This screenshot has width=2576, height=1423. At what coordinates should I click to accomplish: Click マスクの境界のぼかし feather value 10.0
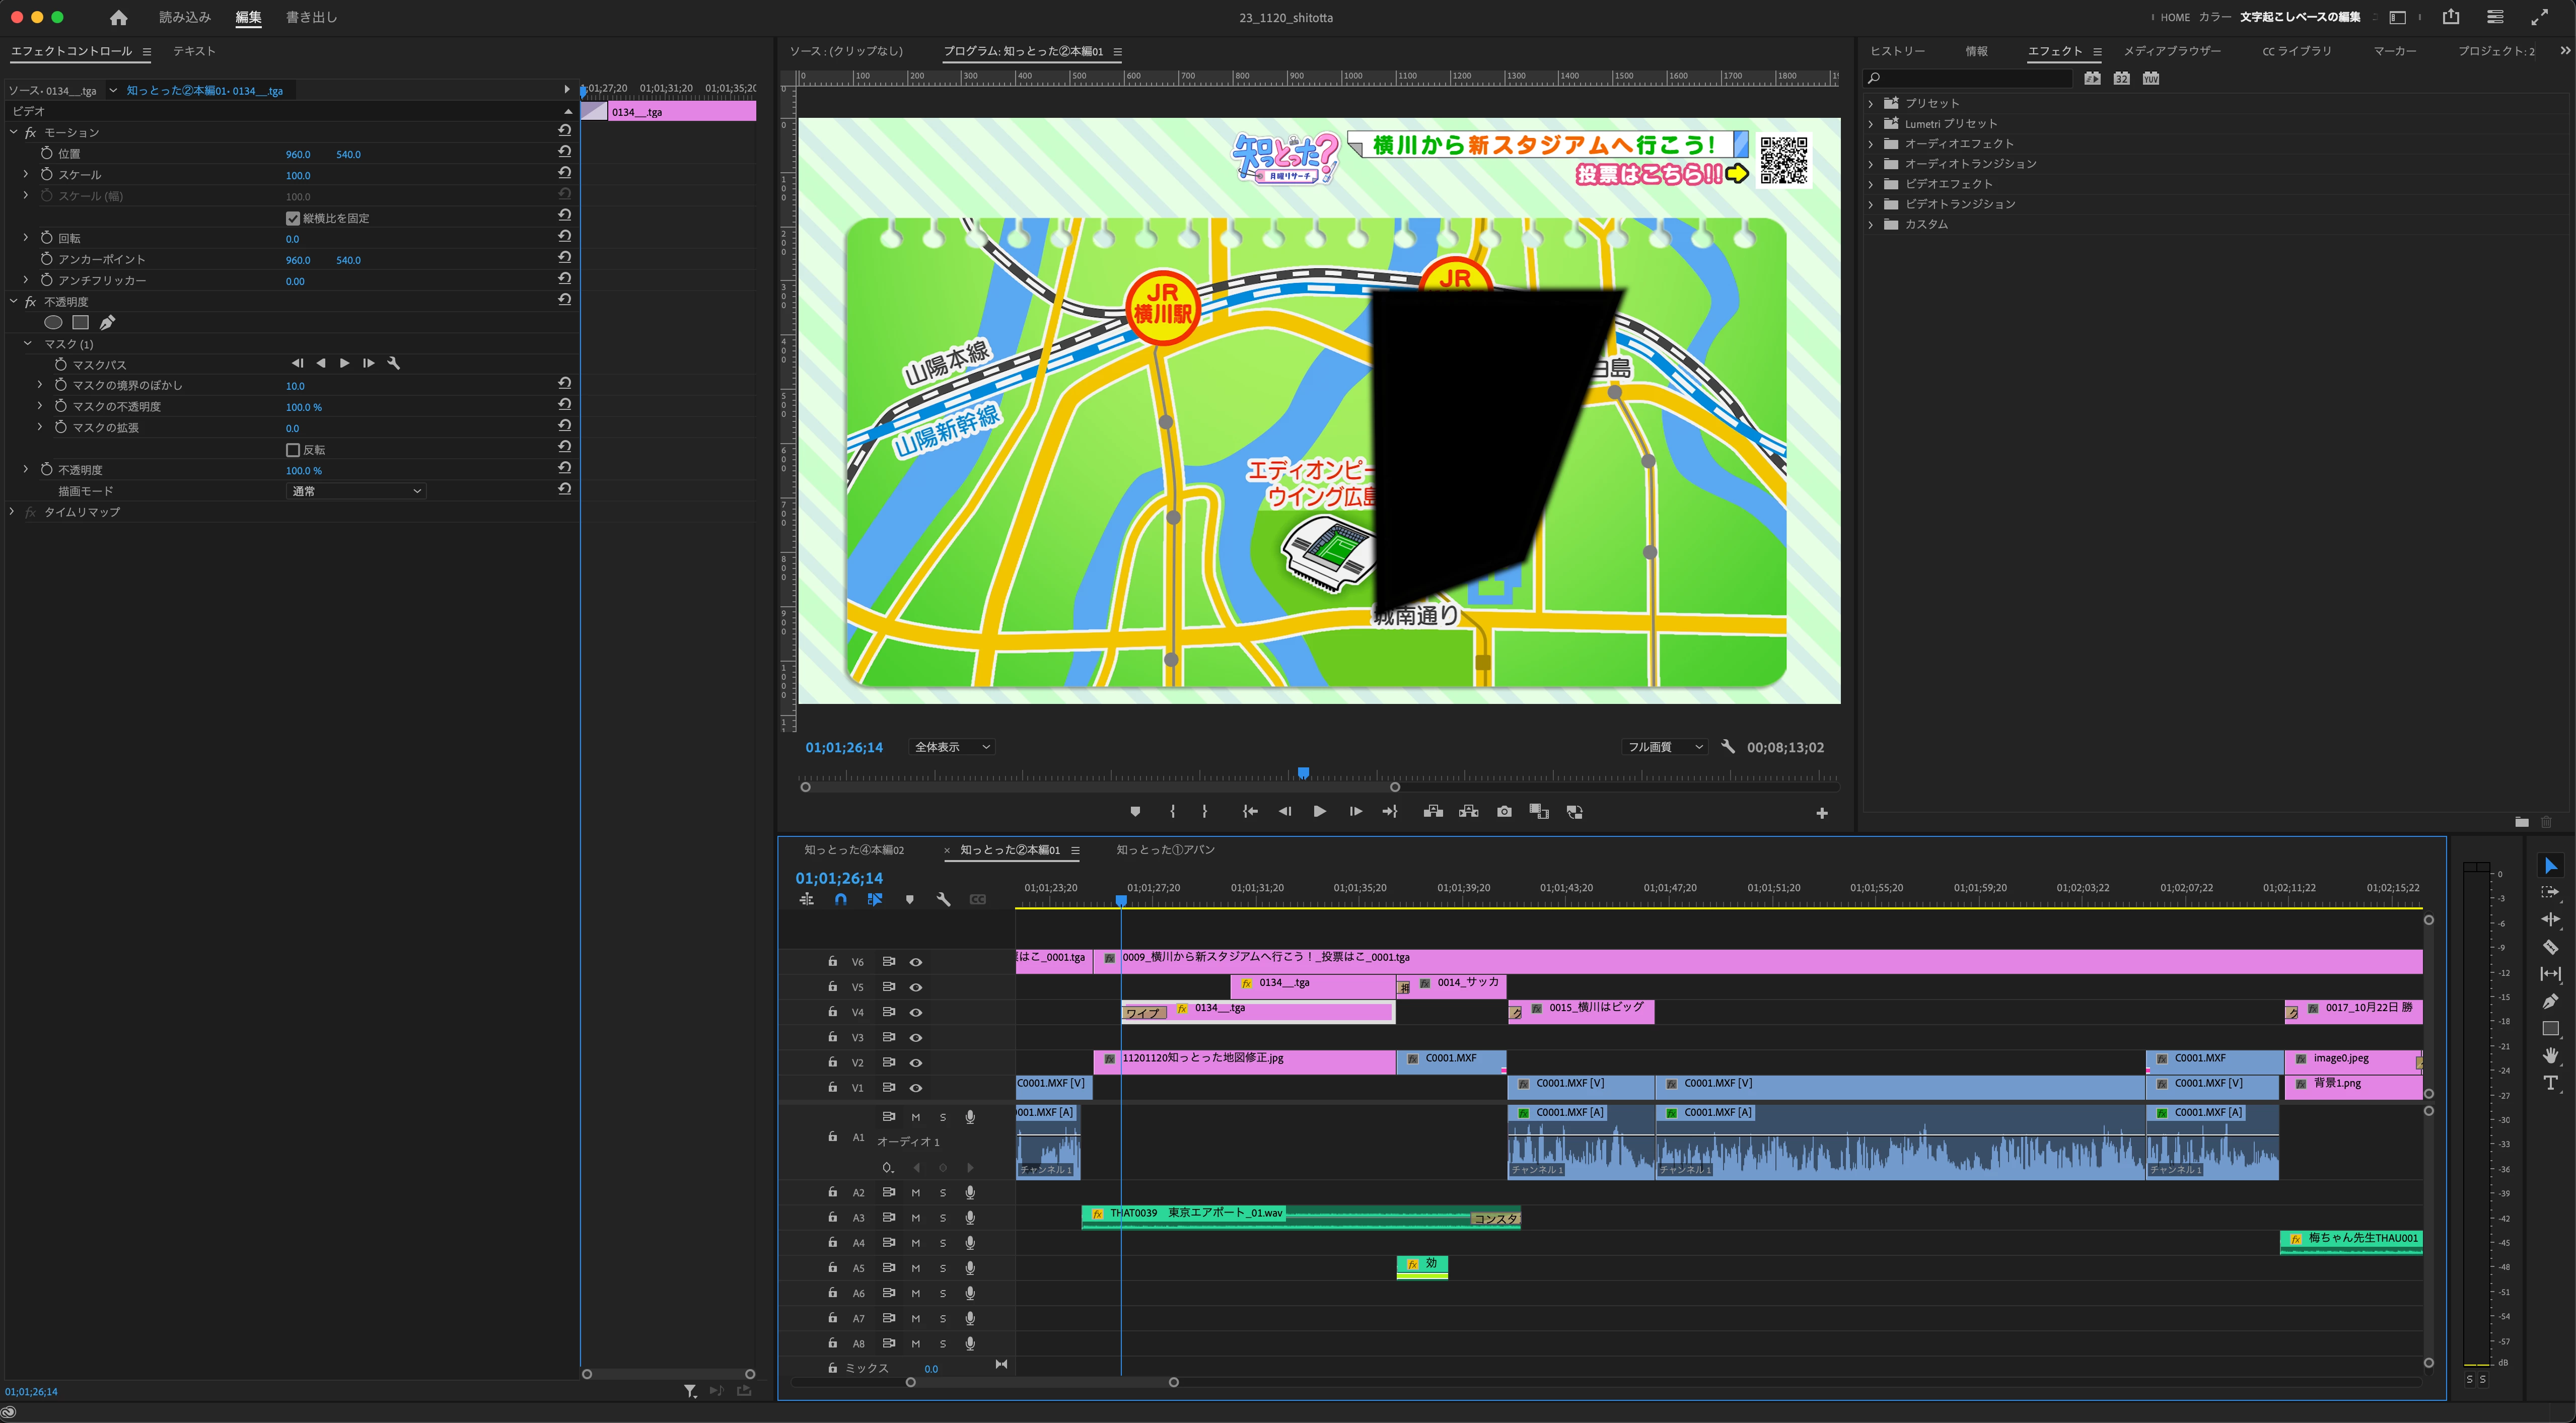(x=295, y=386)
